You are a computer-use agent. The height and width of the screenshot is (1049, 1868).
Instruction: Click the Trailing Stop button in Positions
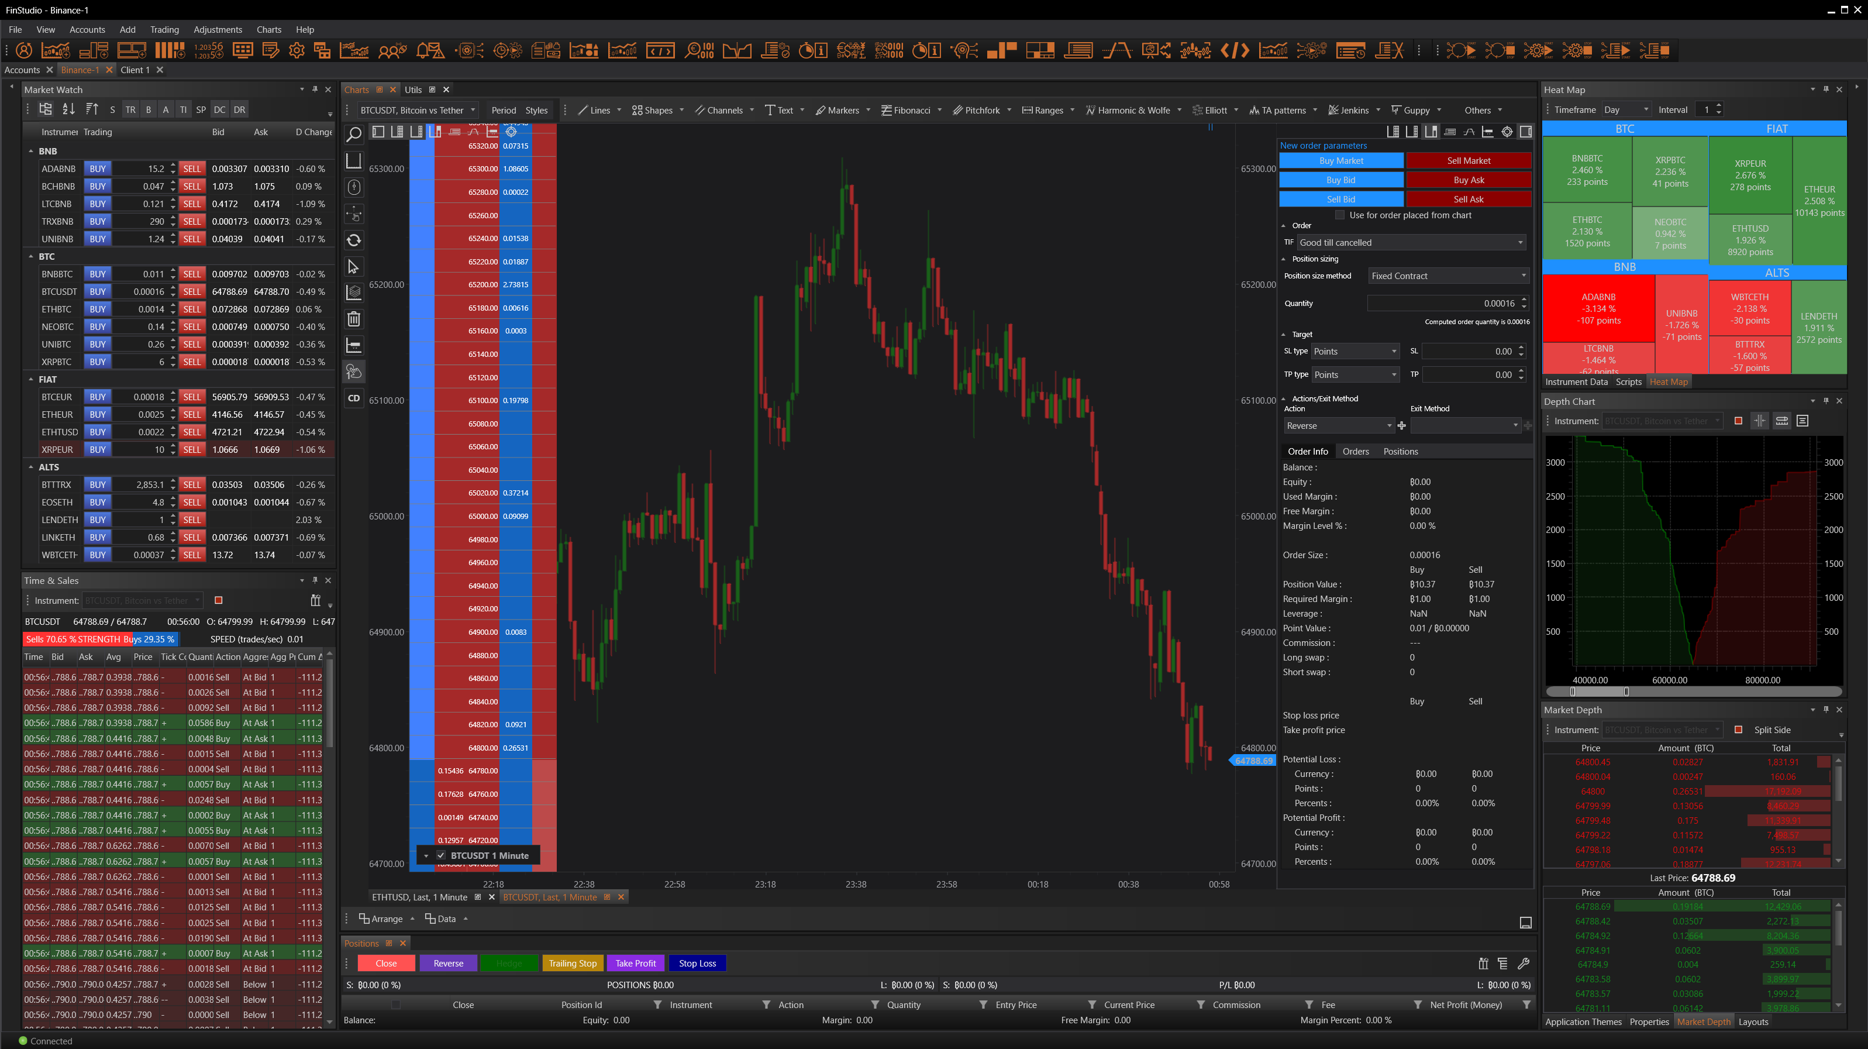(572, 964)
